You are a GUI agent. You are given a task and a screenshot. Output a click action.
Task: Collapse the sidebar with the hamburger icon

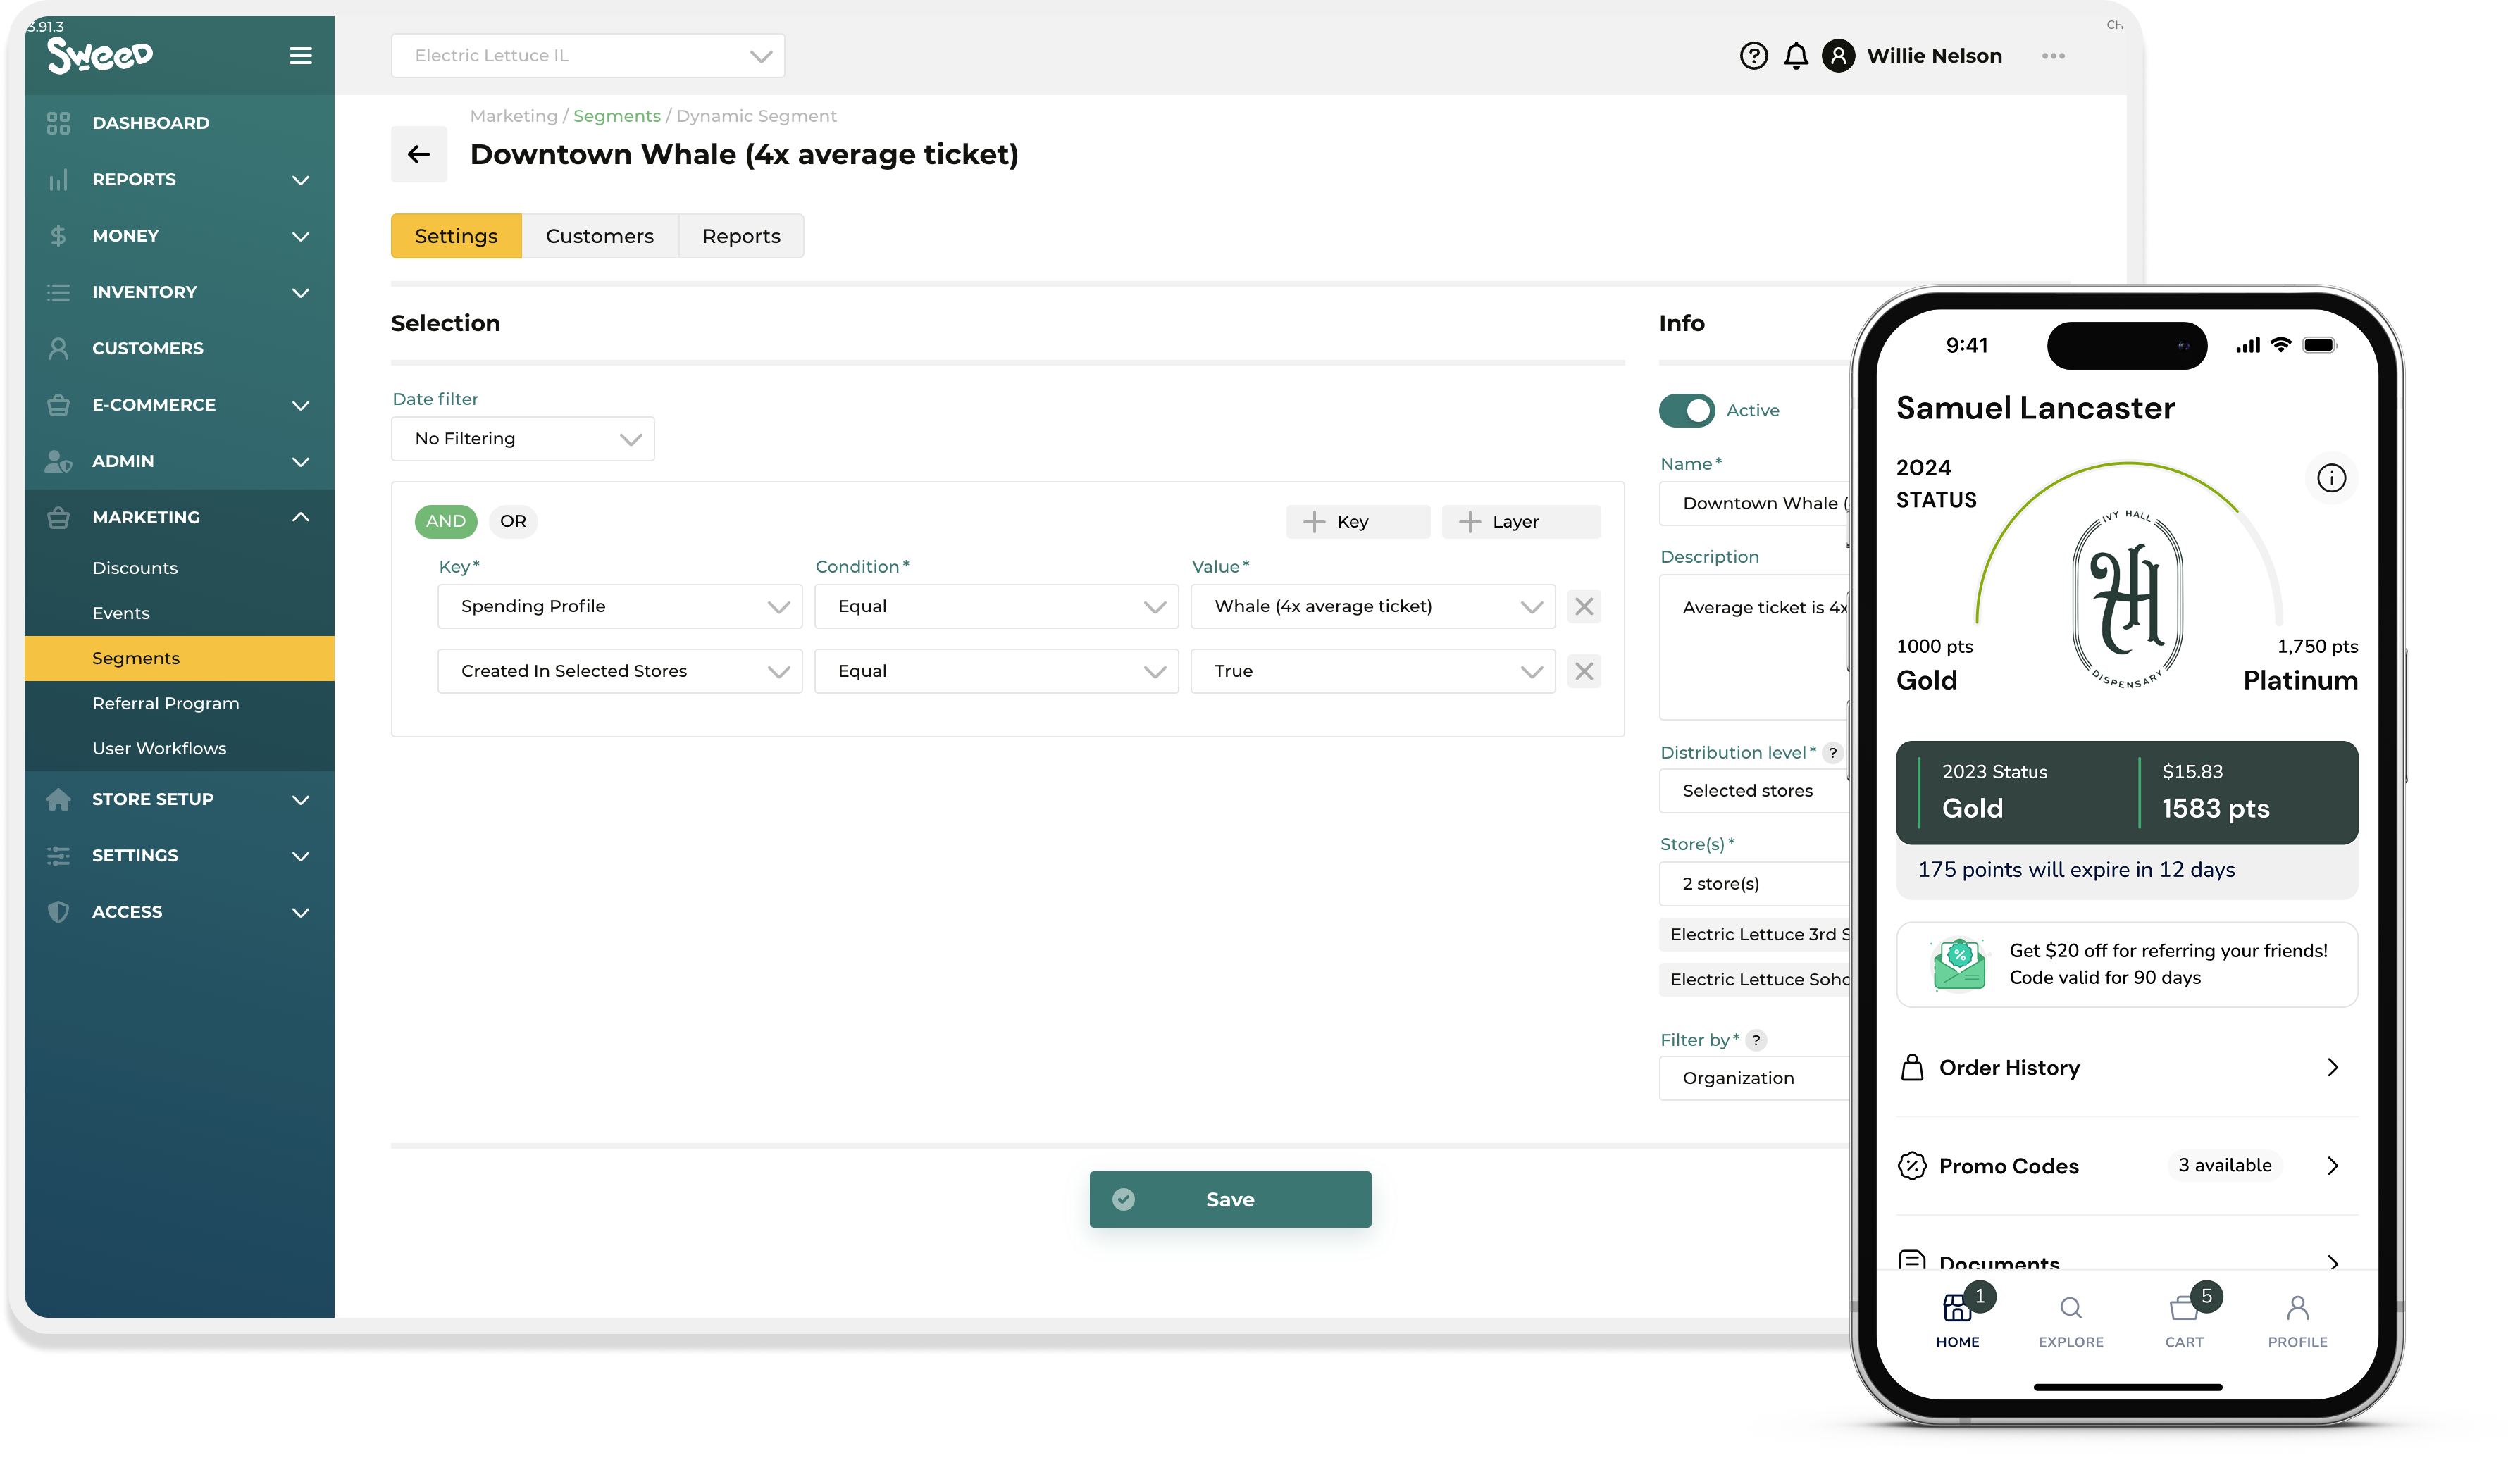click(x=300, y=55)
